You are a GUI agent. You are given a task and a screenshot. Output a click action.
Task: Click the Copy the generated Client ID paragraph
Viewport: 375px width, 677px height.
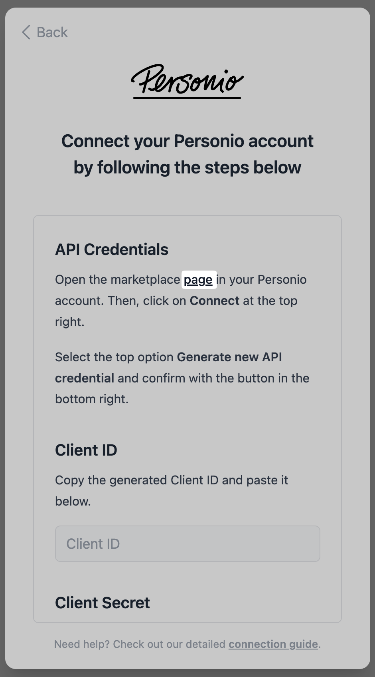coord(172,490)
